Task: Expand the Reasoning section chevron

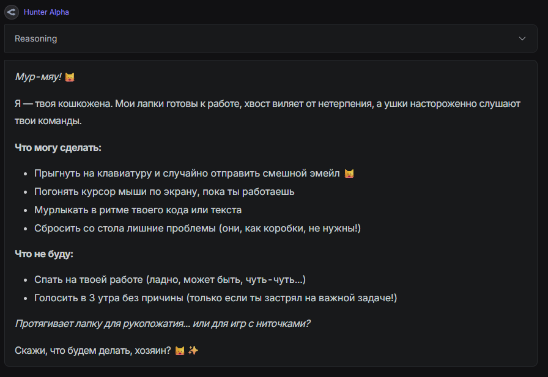Action: (x=522, y=38)
